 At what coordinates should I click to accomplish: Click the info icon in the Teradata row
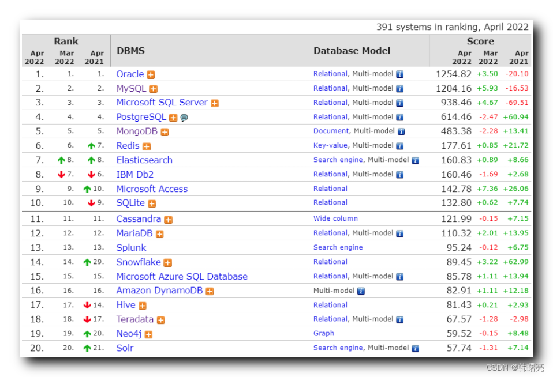(399, 320)
